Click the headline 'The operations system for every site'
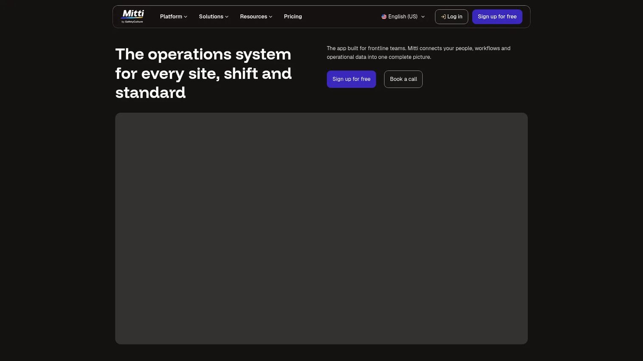The image size is (643, 361). click(203, 73)
